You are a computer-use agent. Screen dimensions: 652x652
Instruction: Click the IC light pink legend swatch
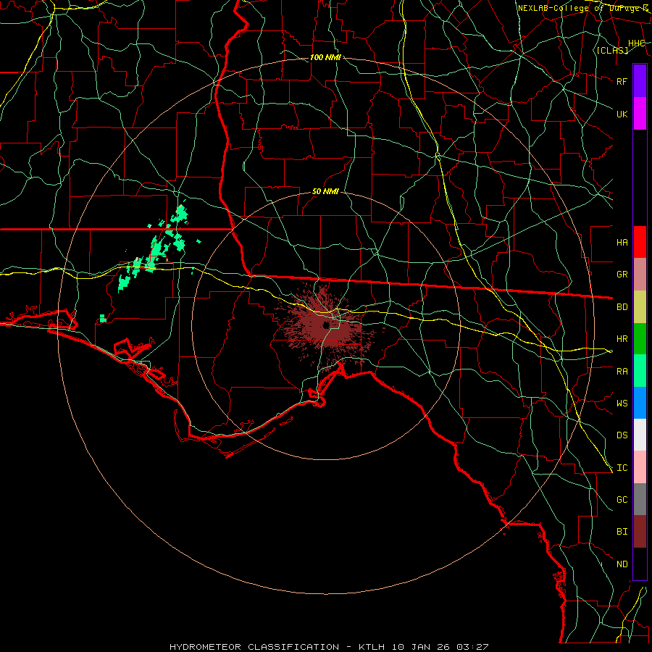(x=640, y=467)
